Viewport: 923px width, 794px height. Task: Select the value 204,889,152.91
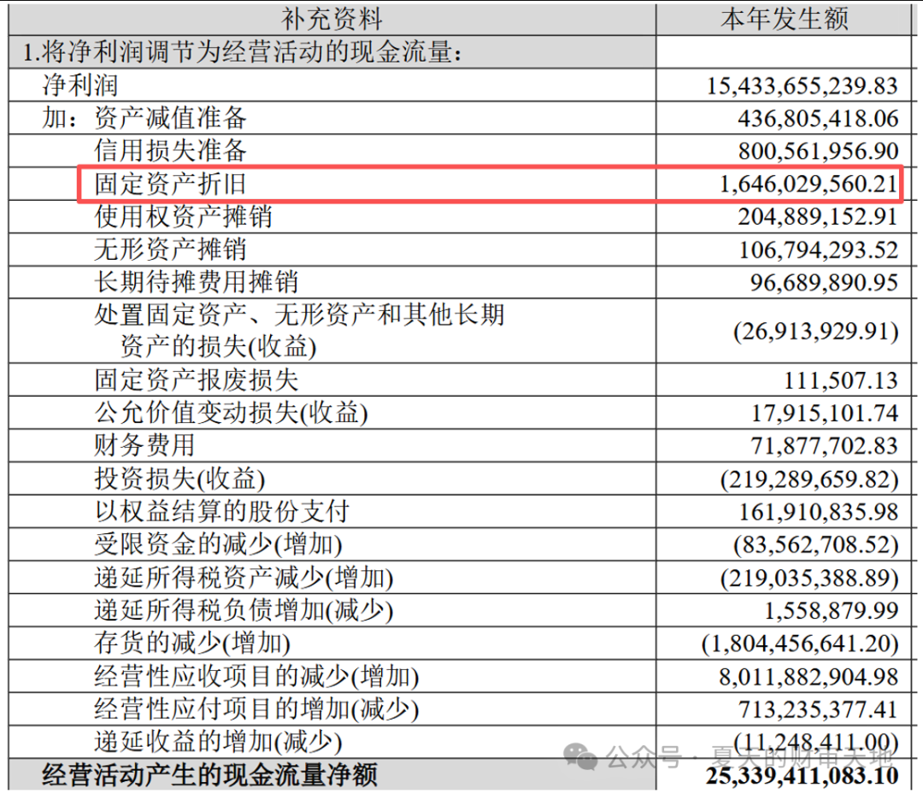(x=818, y=217)
